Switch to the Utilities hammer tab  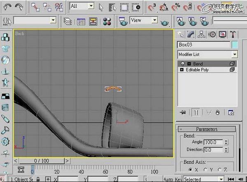tap(233, 34)
